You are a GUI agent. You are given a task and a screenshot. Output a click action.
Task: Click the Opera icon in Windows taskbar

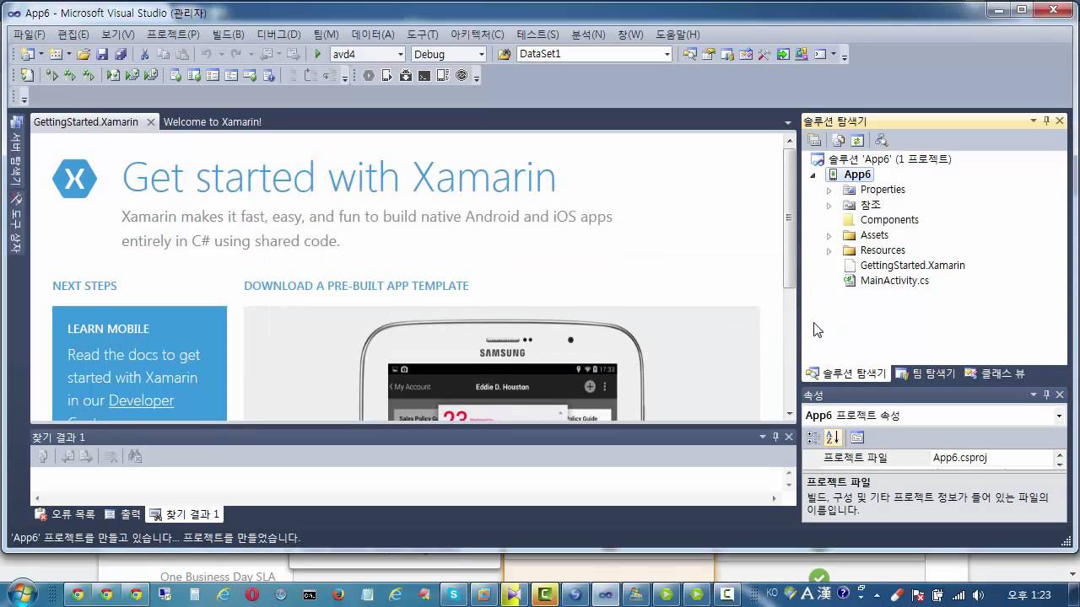pos(252,594)
